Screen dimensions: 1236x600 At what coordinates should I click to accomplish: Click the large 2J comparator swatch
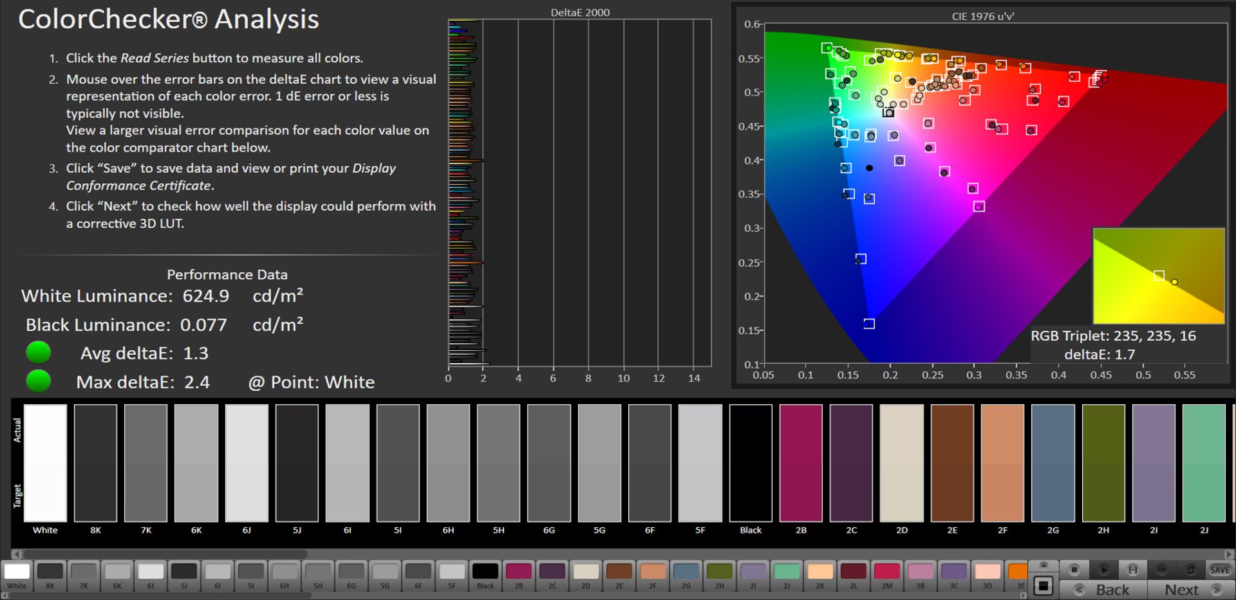[x=1204, y=463]
